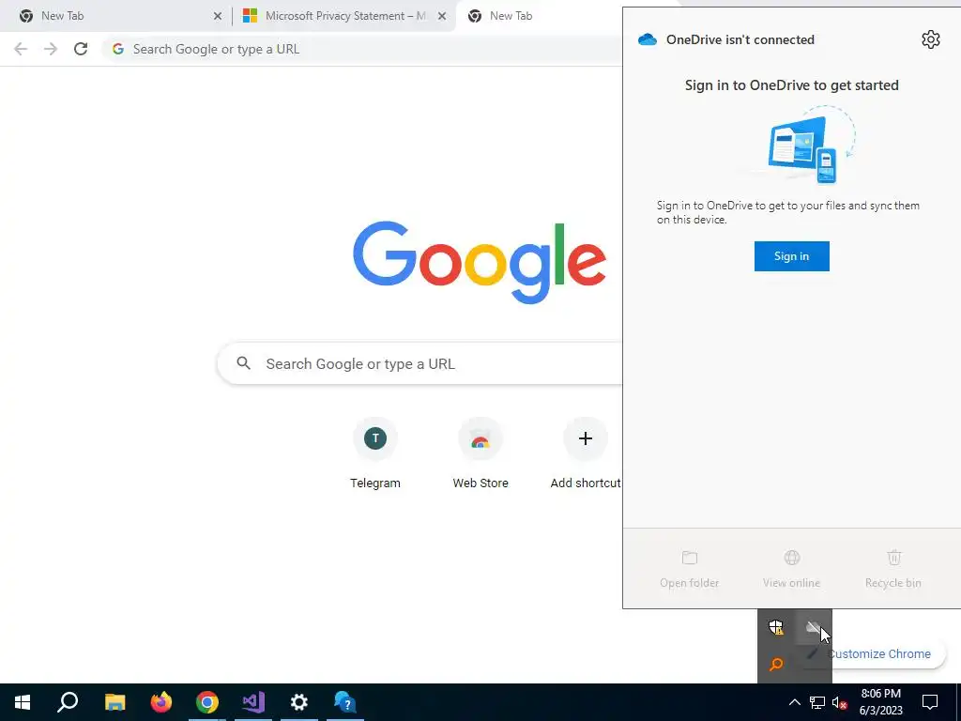
Task: Click network icon in system tray
Action: click(817, 702)
